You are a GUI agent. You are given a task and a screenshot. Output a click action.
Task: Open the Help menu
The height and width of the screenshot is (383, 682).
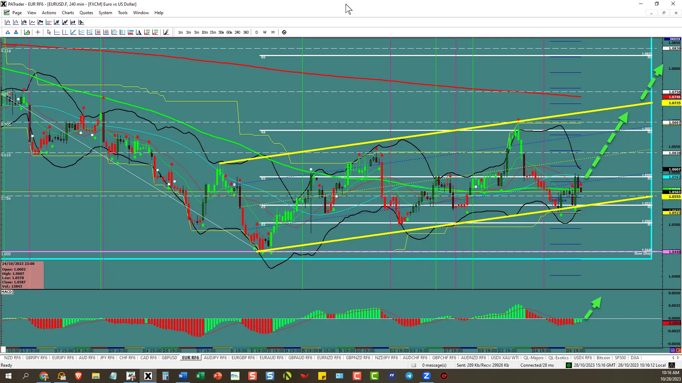tap(159, 13)
